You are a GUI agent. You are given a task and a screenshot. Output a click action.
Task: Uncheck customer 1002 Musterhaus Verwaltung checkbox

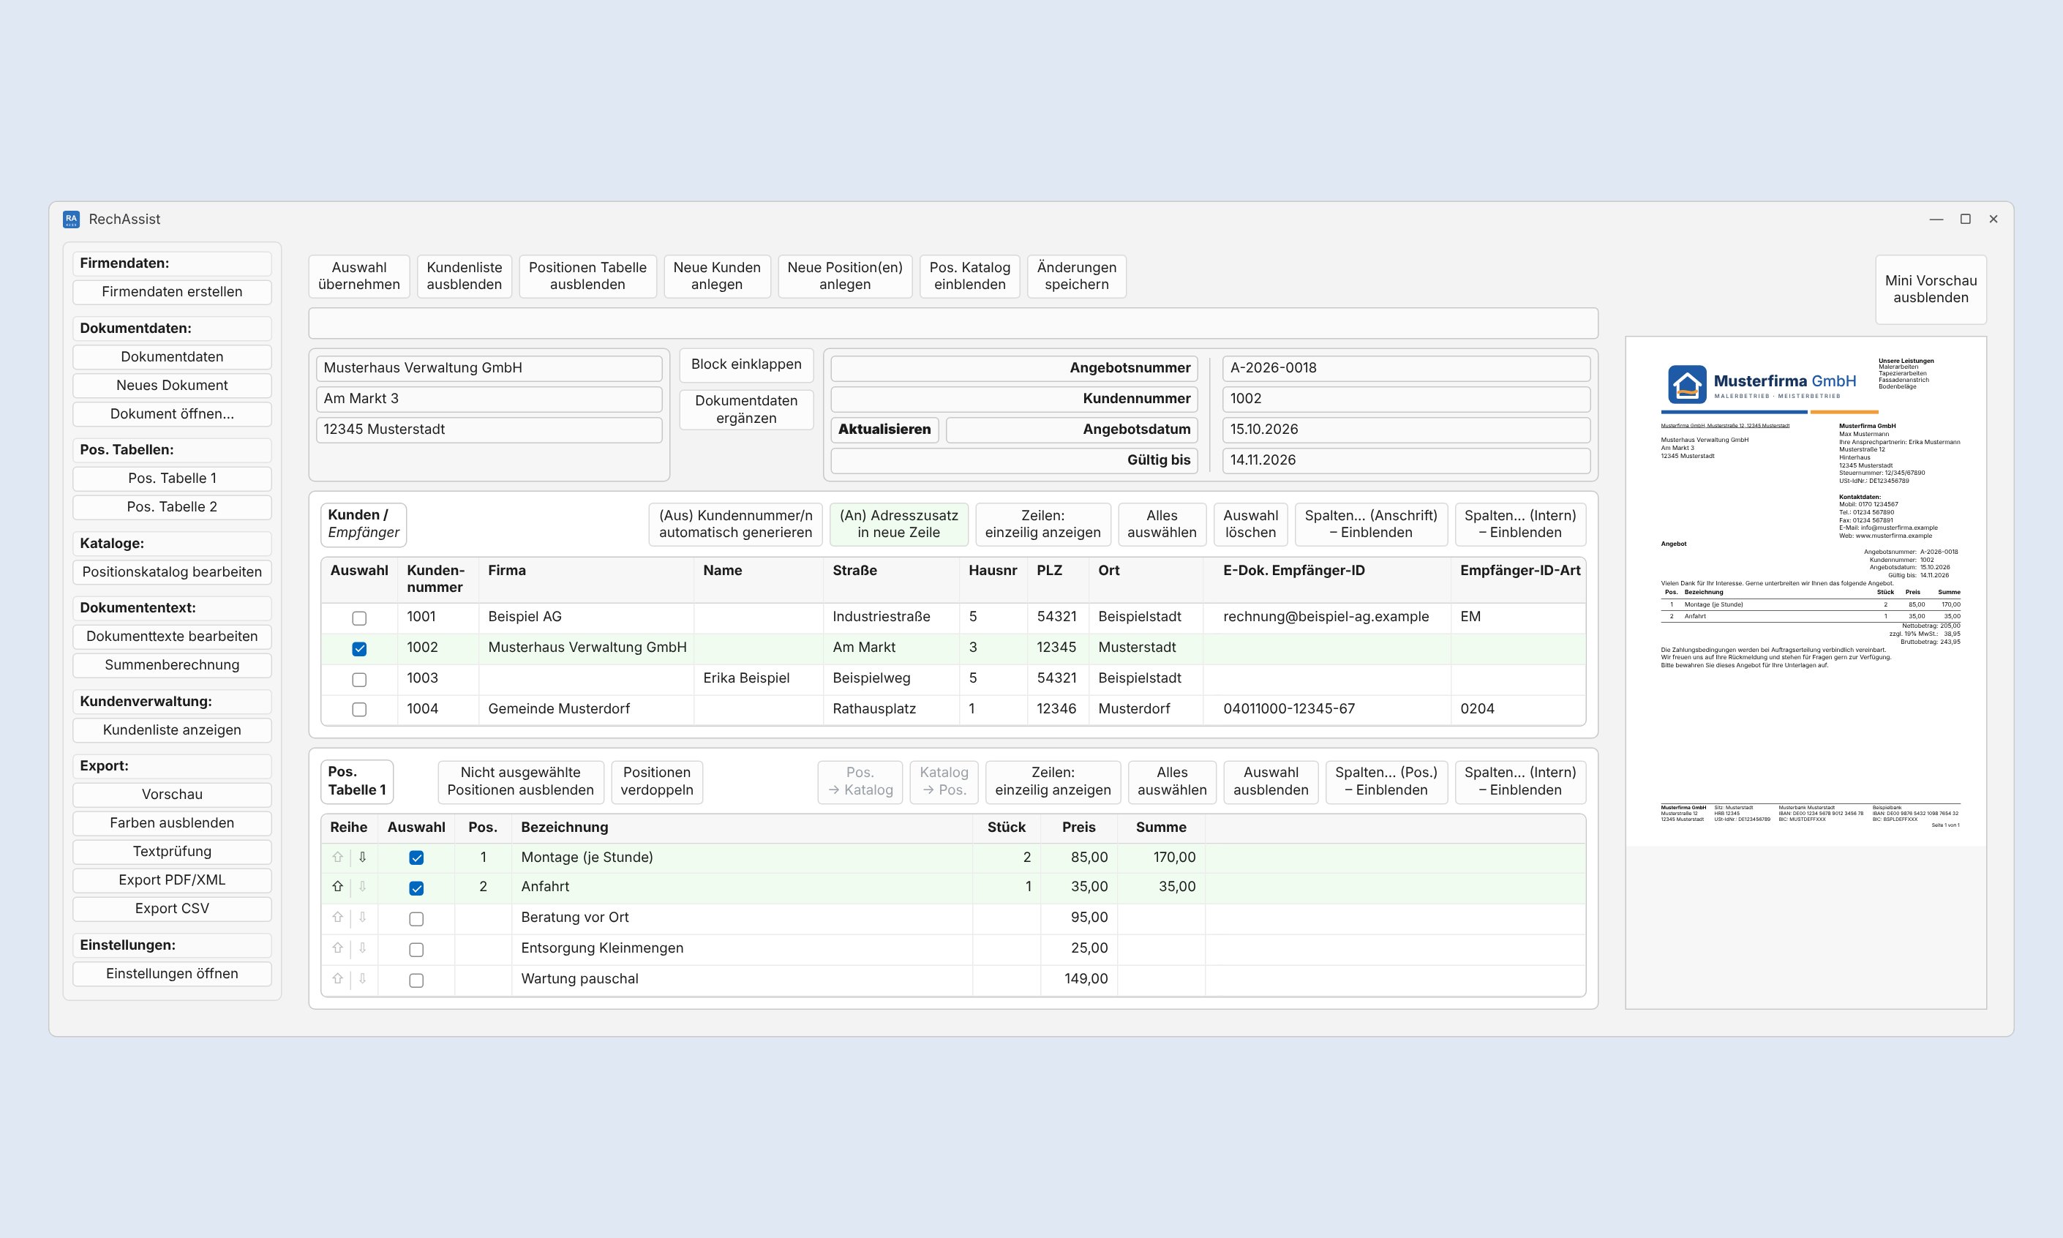(359, 648)
